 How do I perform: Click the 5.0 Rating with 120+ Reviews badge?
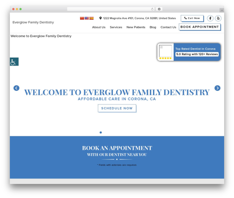click(197, 54)
